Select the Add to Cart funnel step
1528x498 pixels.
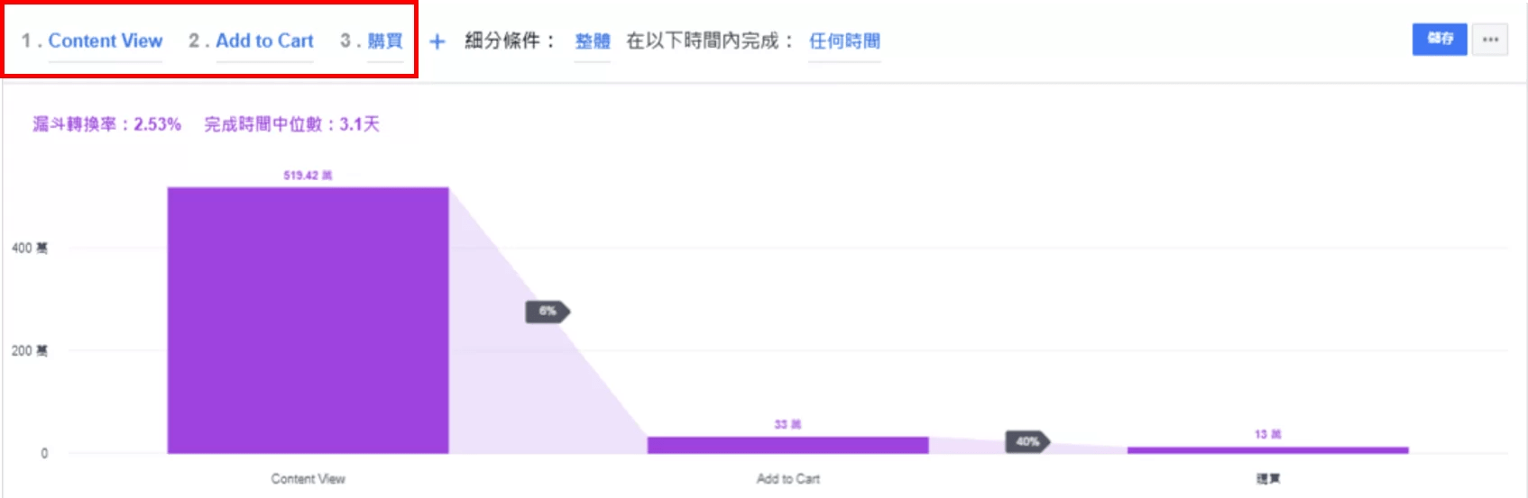point(264,41)
